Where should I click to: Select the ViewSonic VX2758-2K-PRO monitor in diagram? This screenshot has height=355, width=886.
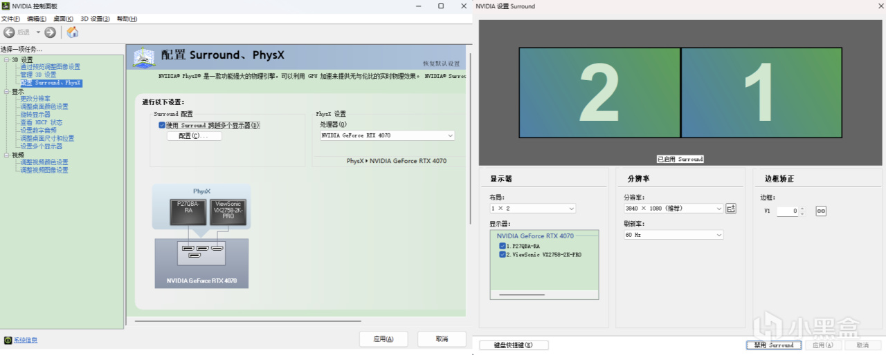click(x=228, y=211)
